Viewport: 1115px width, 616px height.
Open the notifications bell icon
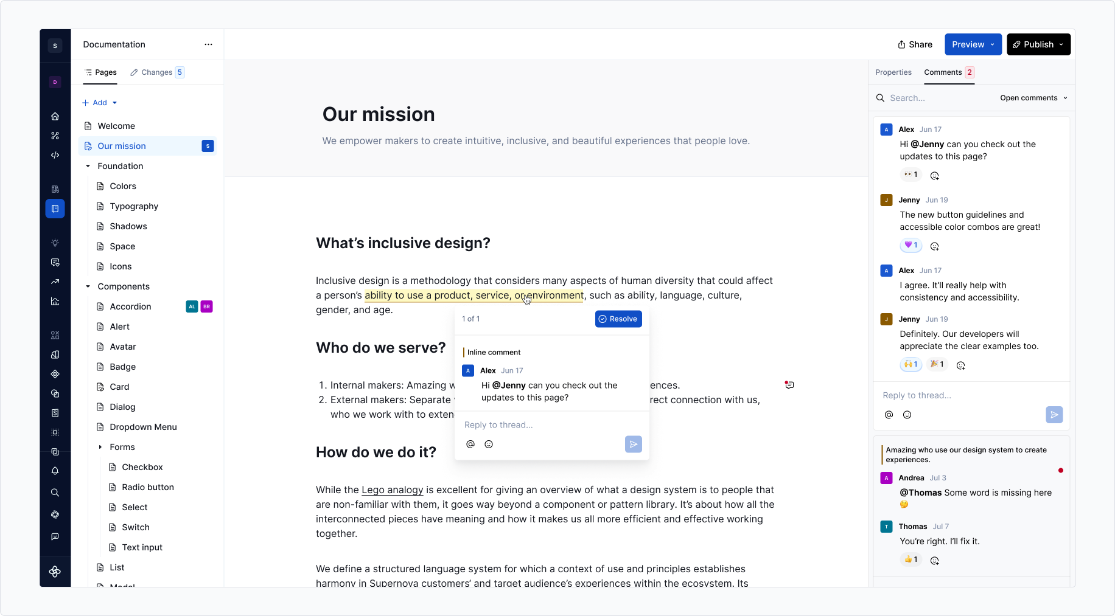pyautogui.click(x=55, y=471)
